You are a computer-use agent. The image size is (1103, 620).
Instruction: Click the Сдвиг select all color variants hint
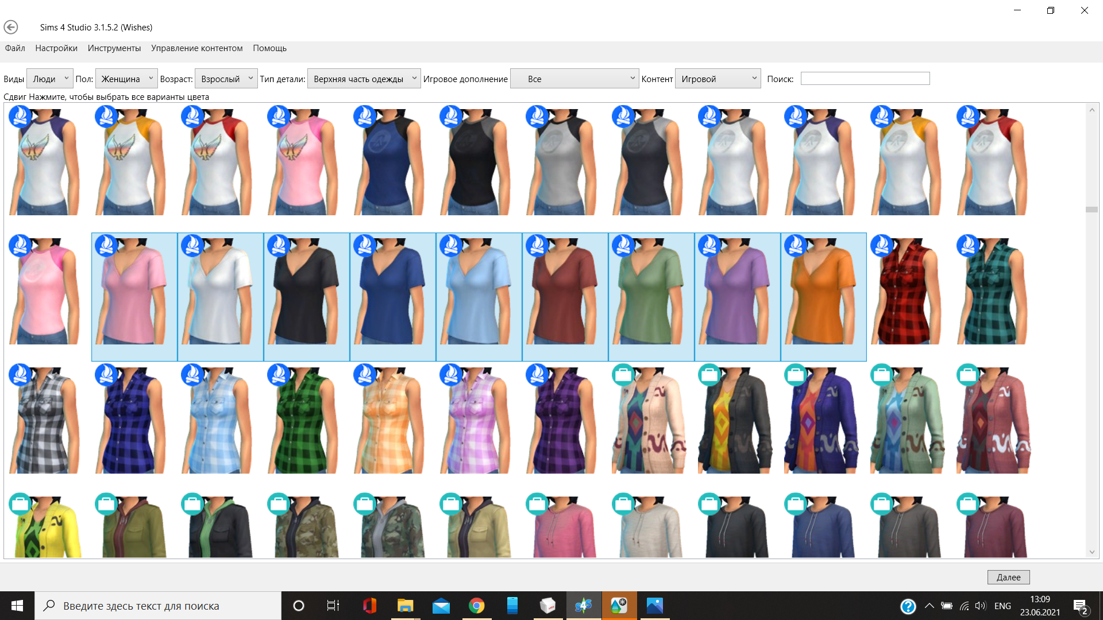[106, 97]
